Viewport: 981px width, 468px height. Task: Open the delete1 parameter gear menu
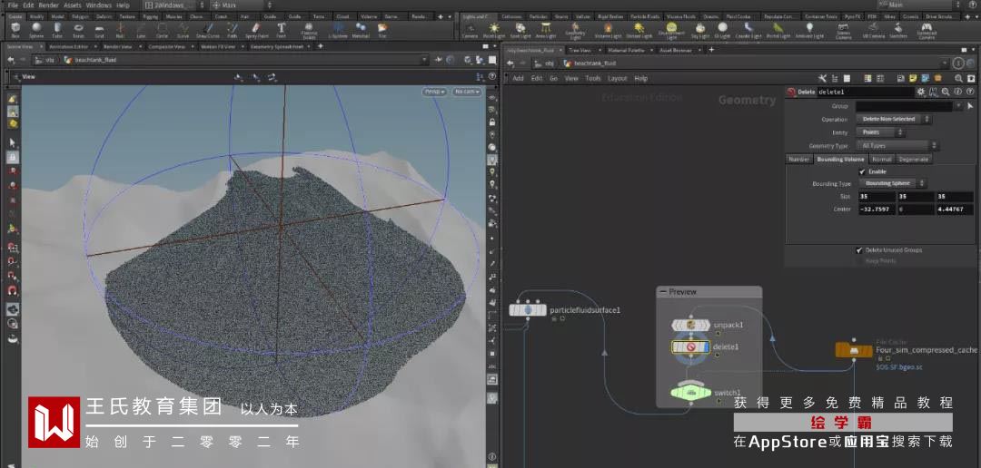click(921, 92)
